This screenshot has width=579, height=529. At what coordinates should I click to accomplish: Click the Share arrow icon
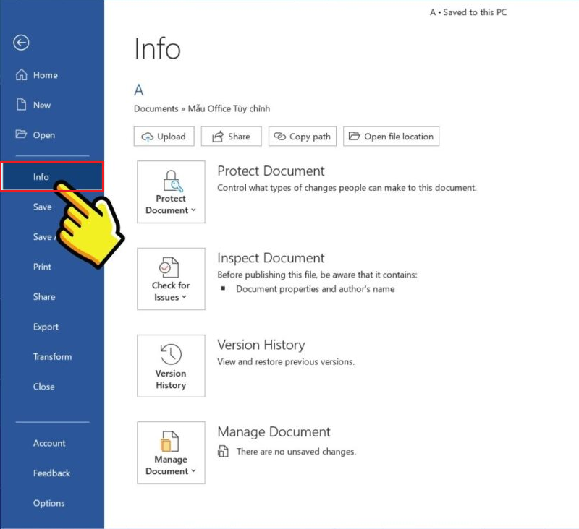(216, 137)
